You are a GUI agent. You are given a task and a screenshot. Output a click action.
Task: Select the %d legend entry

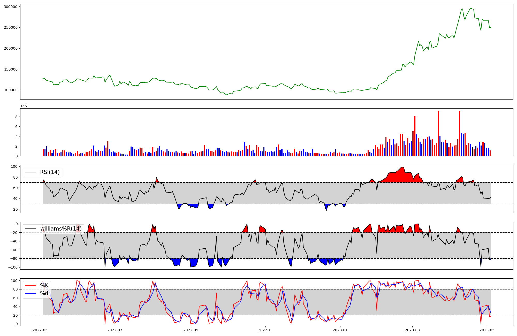[44, 293]
